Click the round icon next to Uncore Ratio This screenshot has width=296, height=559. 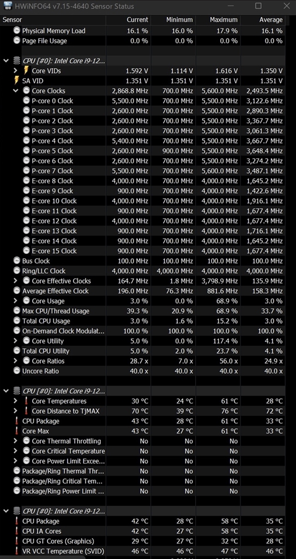point(16,371)
